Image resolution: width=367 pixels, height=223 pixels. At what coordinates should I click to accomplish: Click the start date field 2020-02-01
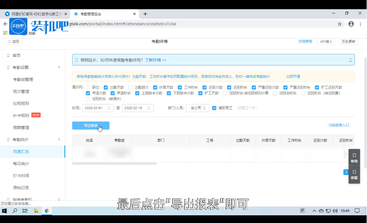pos(98,108)
